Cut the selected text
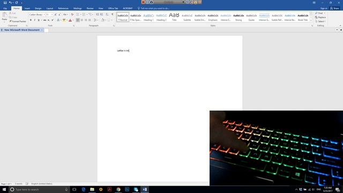The image size is (343, 193). (12, 13)
